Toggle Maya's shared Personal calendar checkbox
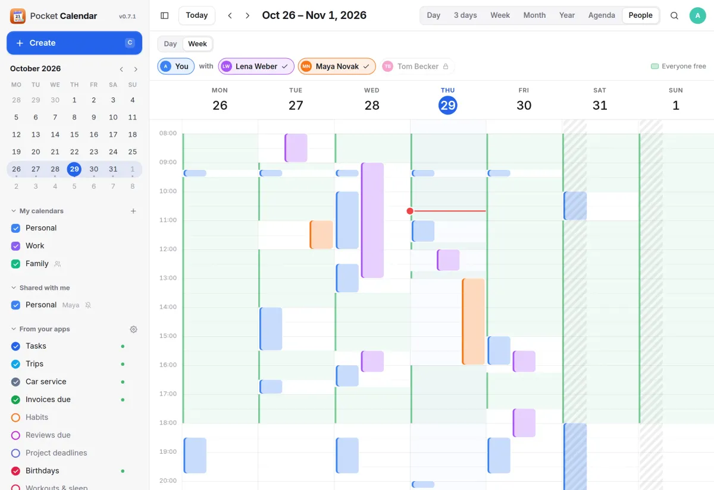The image size is (714, 490). click(x=16, y=305)
